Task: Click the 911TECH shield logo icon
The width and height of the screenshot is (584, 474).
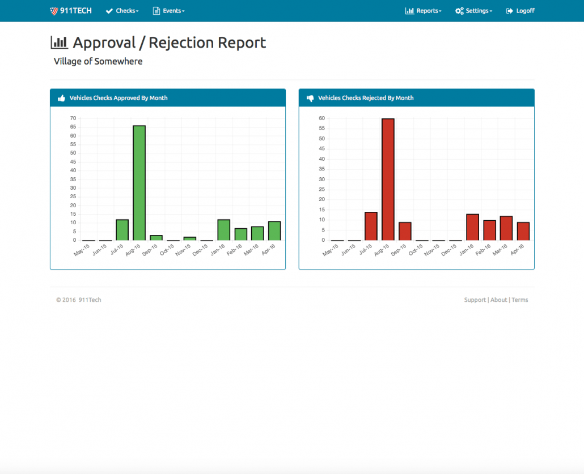Action: point(54,11)
